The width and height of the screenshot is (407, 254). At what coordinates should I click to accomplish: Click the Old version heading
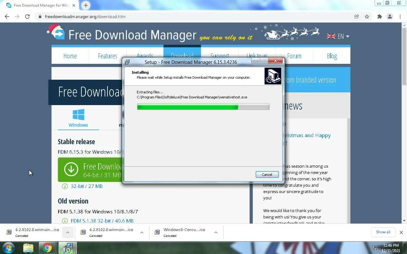tap(73, 201)
